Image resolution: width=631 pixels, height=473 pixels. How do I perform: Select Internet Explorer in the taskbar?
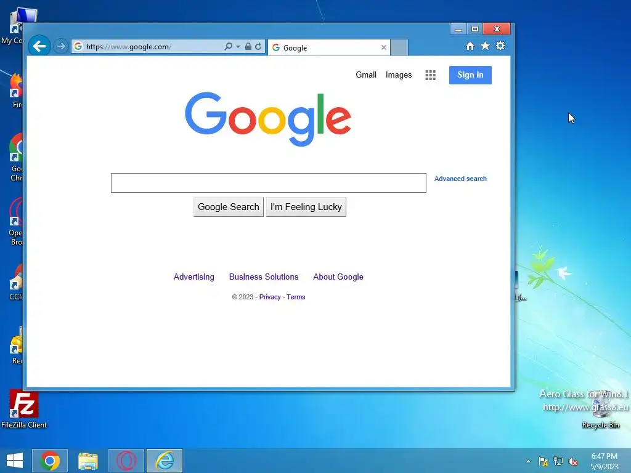(165, 461)
